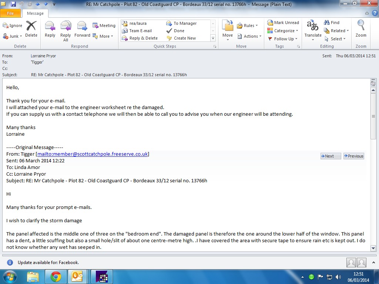Viewport: 379px width, 284px height.
Task: Run the Done quick step
Action: (x=175, y=31)
